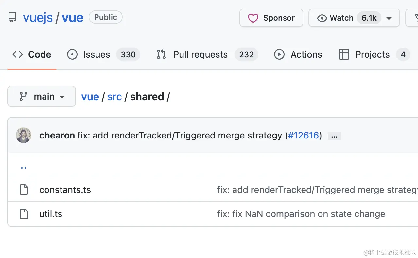
Task: Click the file icon next to util.ts
Action: pos(24,214)
